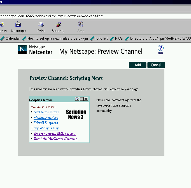Open the Help question mark icon
This screenshot has width=191, height=188.
[160, 48]
